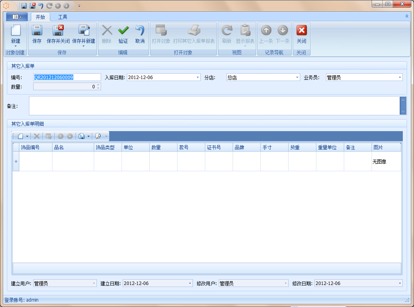Click the 无图像 cell in new row
The height and width of the screenshot is (307, 414).
click(x=386, y=161)
